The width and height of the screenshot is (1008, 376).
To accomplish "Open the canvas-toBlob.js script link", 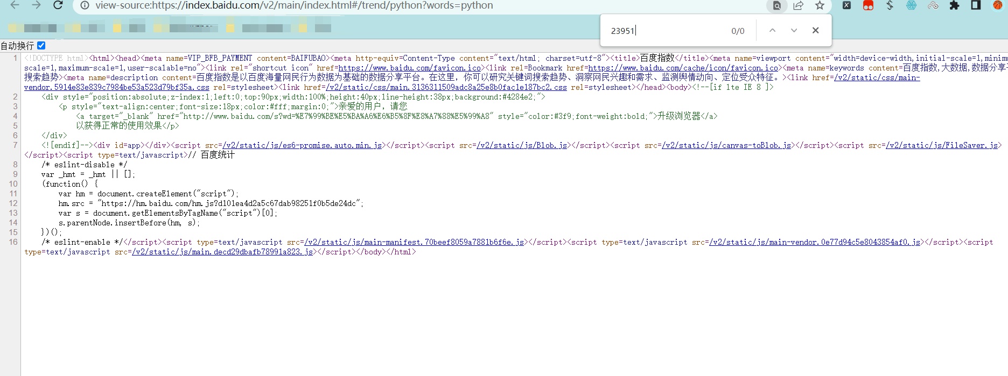I will (x=726, y=146).
